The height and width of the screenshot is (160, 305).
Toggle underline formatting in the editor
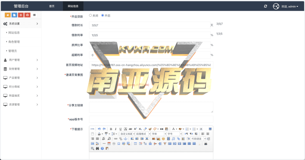click(x=121, y=129)
